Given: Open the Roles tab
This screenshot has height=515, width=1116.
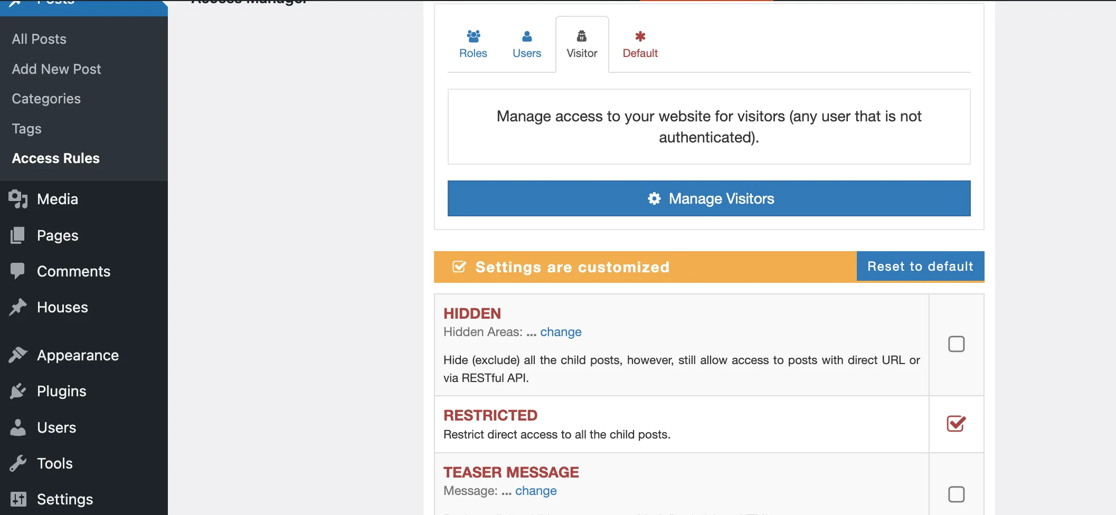Looking at the screenshot, I should (473, 44).
